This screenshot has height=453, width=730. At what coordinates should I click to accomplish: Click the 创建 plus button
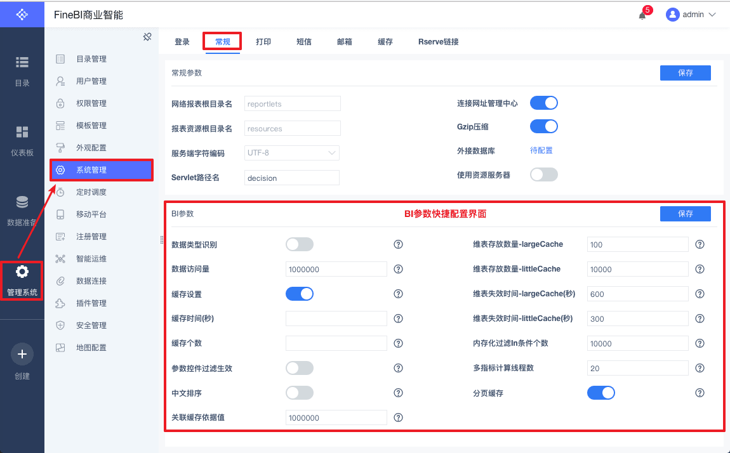click(x=22, y=355)
